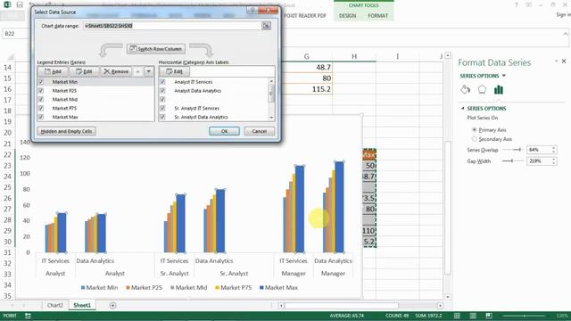Expand the formula bar chevron
Viewport: 571px width, 321px height.
tap(566, 34)
